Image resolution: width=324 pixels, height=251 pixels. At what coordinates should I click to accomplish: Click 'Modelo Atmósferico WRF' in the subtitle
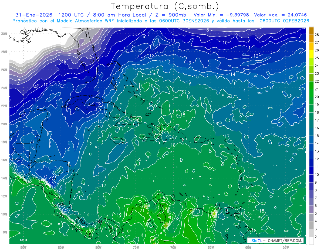pos(85,21)
